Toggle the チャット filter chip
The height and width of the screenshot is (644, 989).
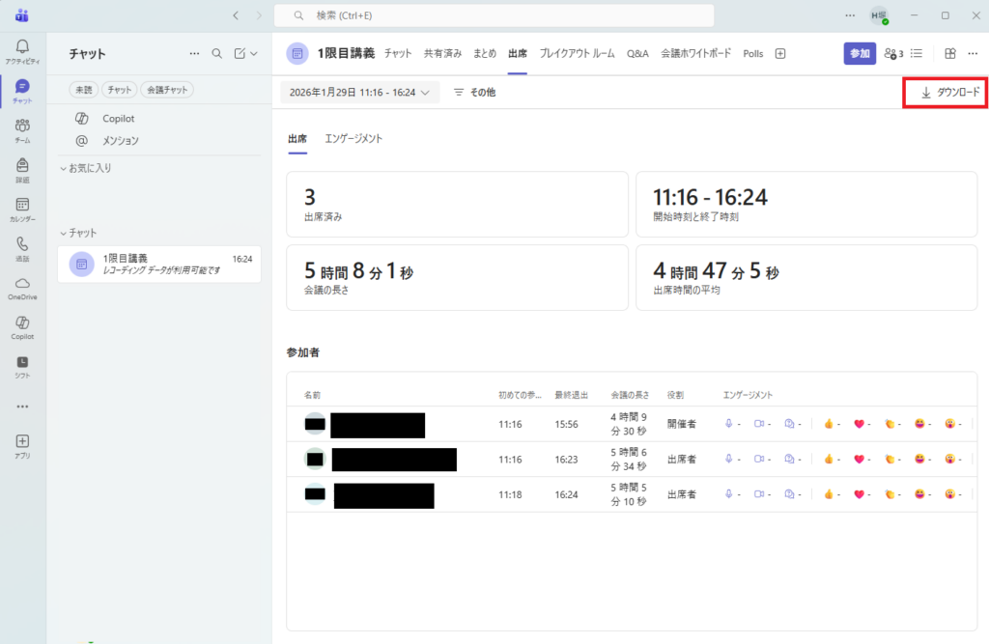click(120, 90)
